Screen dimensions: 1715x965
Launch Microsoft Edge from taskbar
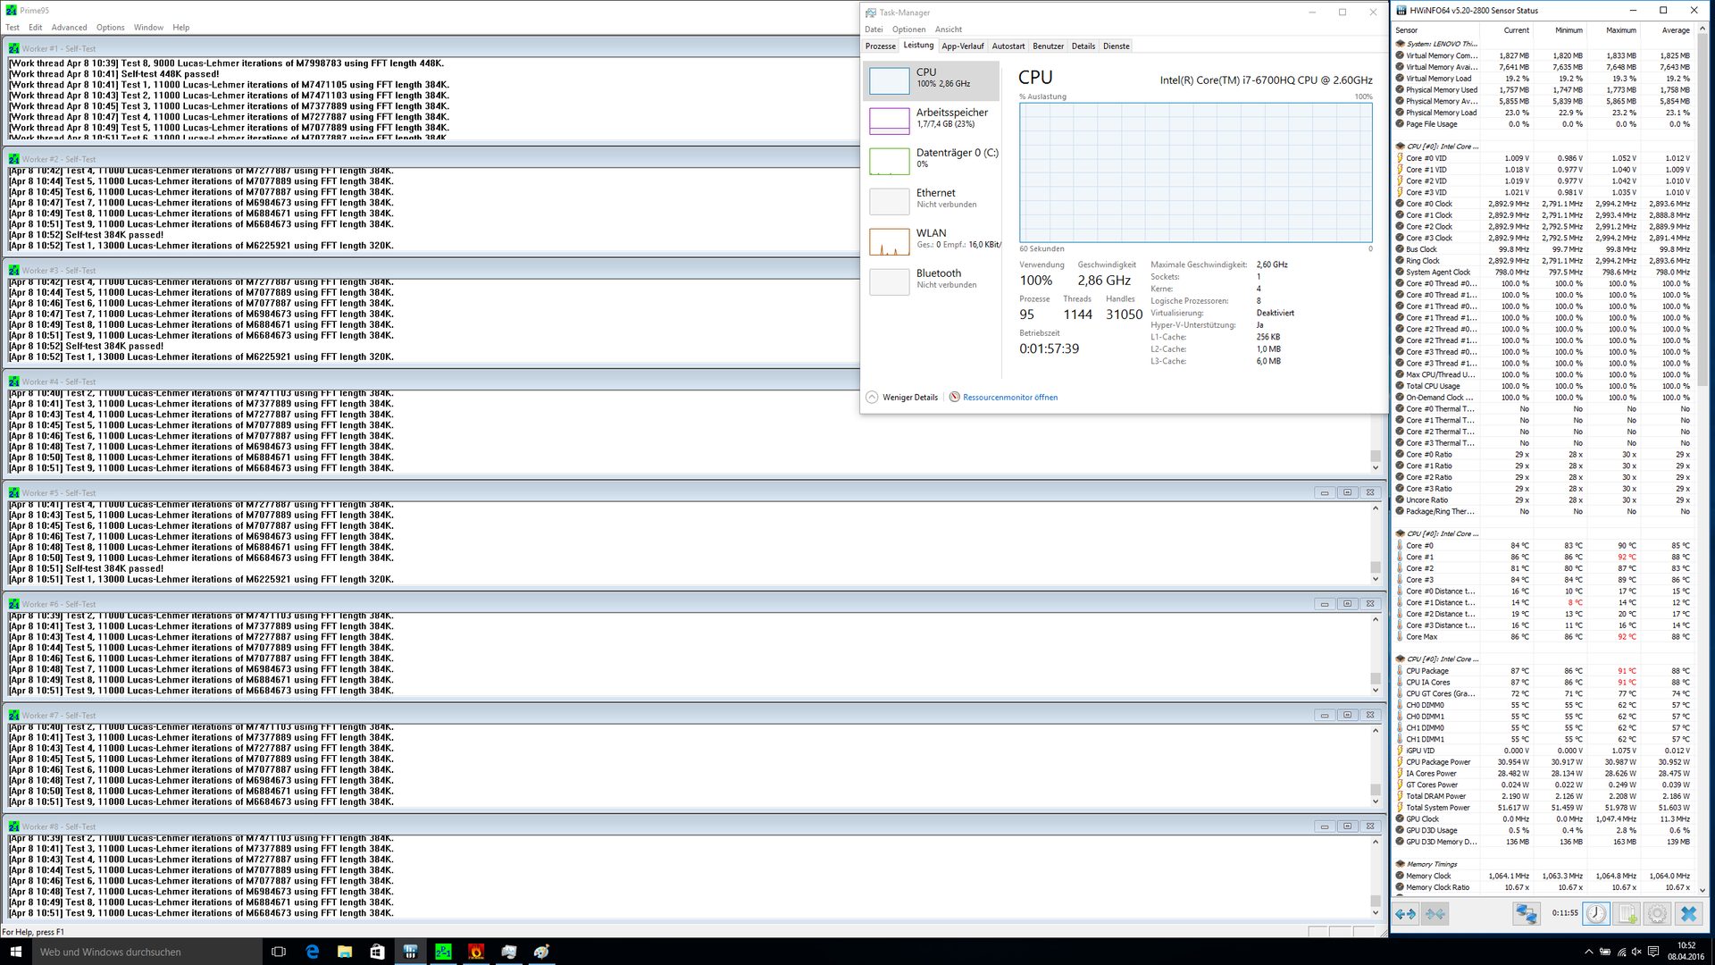click(x=312, y=952)
